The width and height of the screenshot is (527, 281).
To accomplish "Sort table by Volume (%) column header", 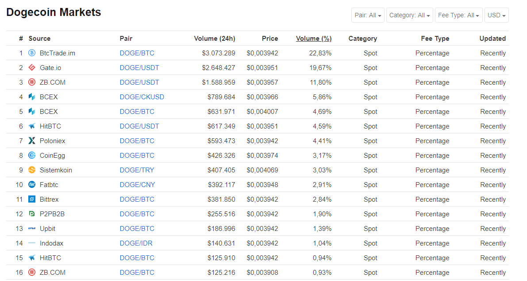I will [314, 39].
